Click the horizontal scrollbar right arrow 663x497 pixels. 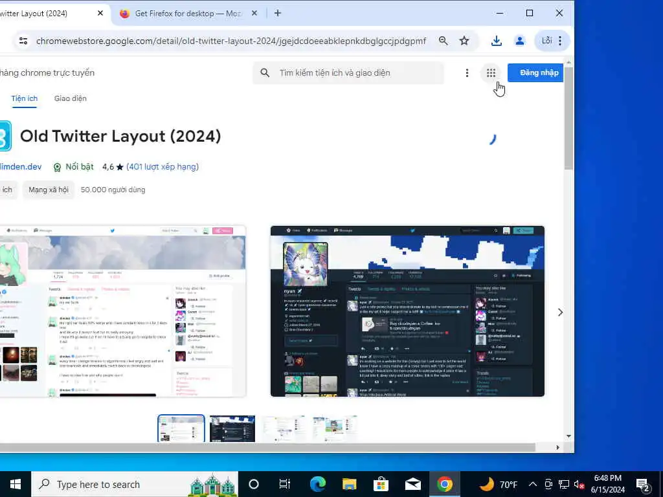(557, 447)
